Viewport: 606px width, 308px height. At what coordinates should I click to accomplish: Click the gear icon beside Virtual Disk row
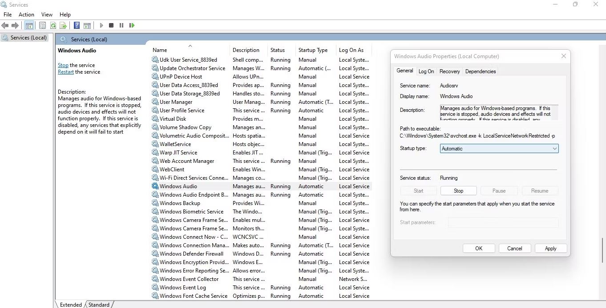(155, 119)
